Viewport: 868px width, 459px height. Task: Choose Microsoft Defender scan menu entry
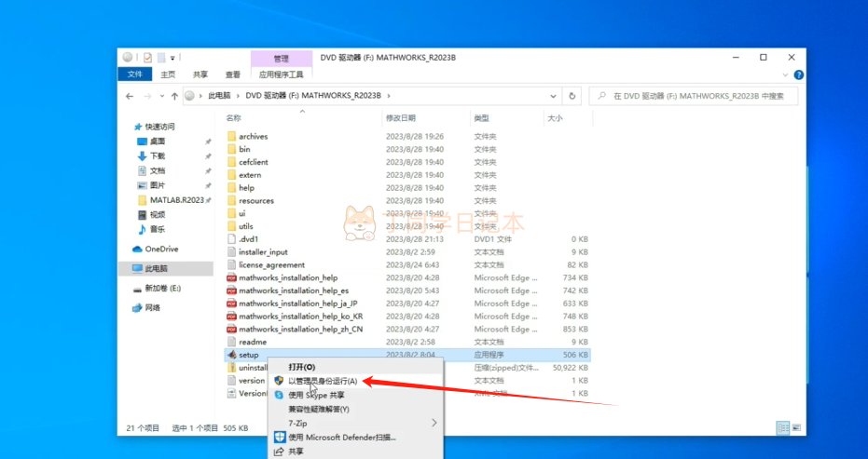click(342, 438)
